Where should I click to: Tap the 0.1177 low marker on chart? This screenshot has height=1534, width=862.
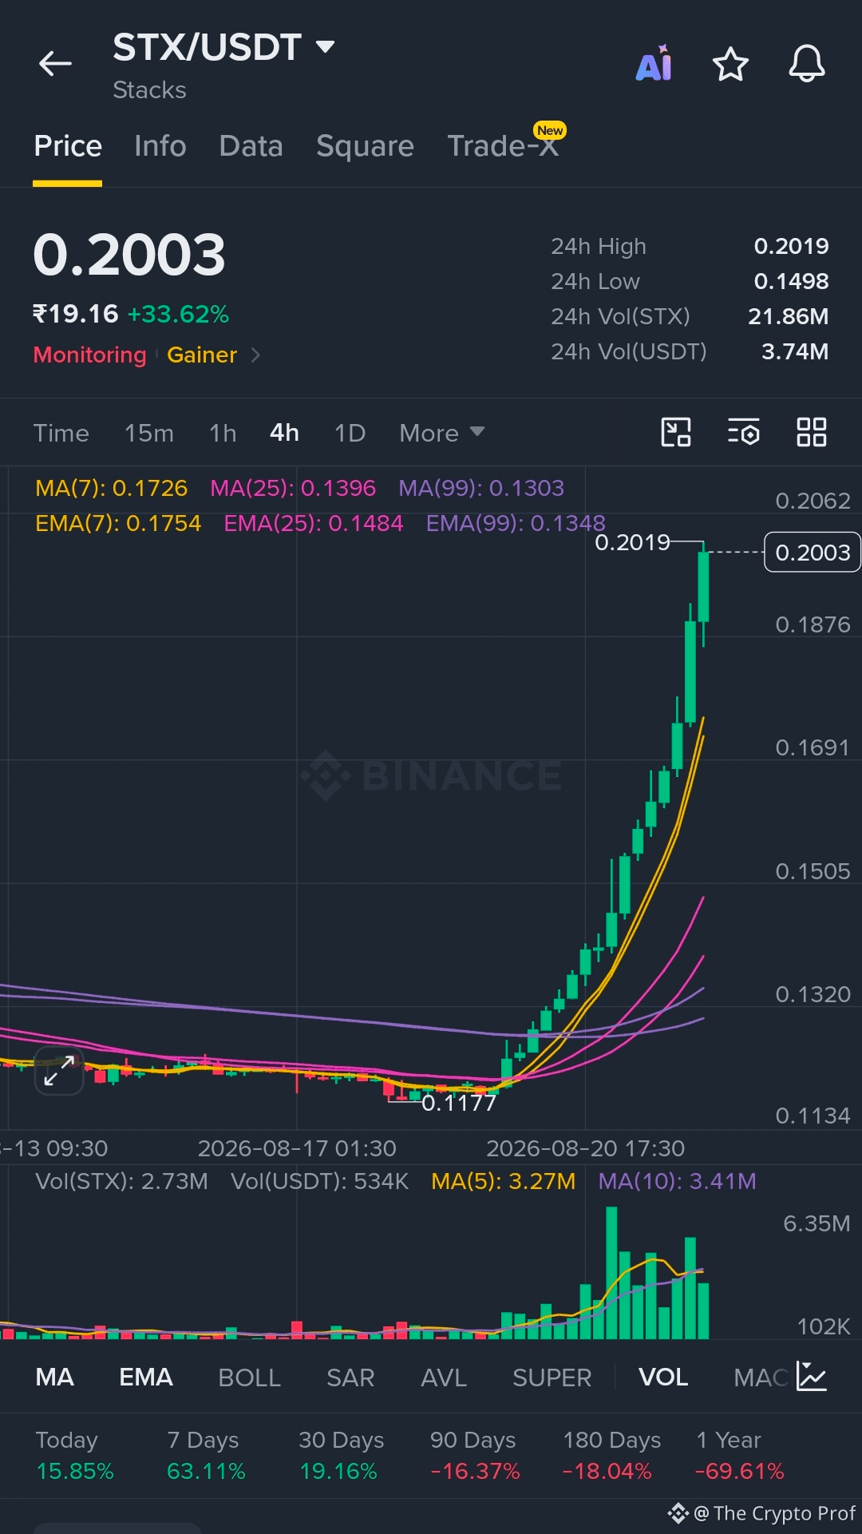point(458,1104)
